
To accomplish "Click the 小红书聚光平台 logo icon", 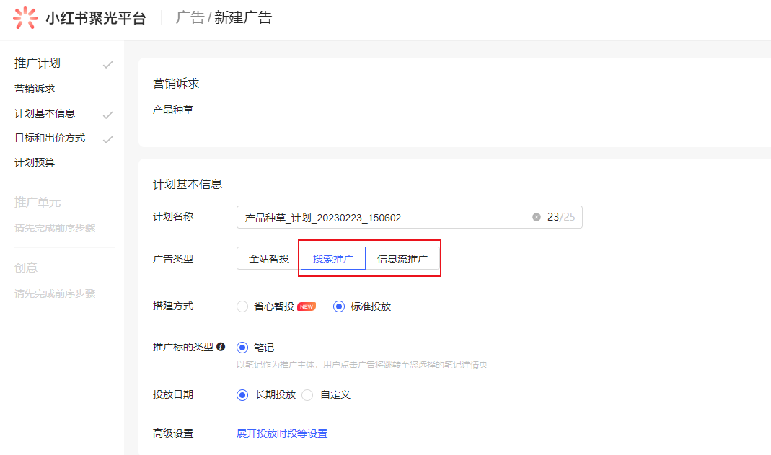I will 25,18.
